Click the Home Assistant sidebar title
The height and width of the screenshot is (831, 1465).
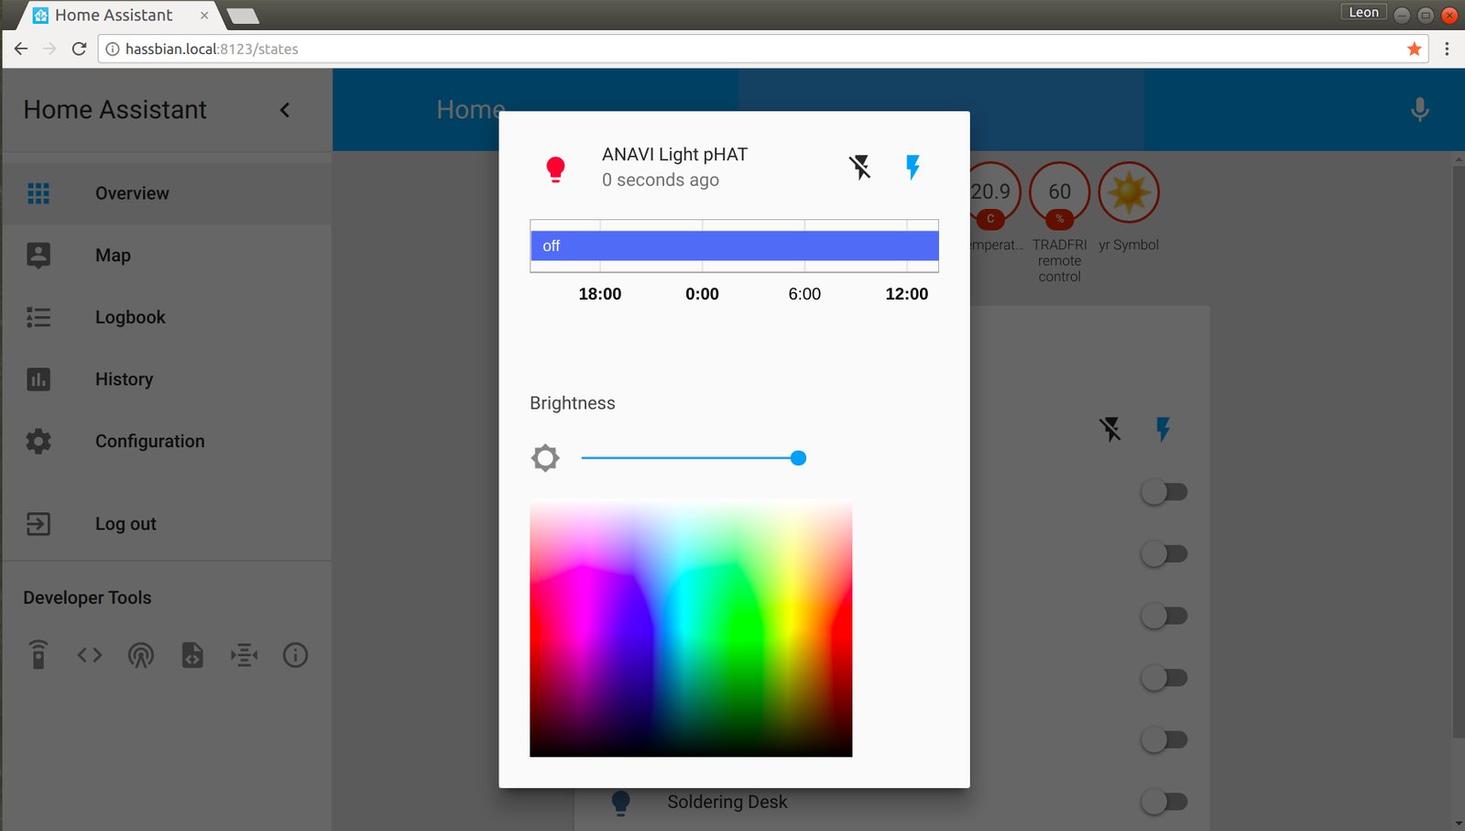tap(115, 110)
